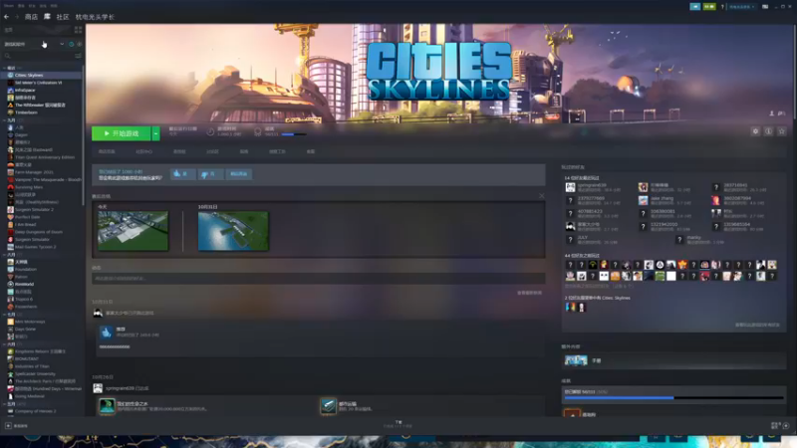The height and width of the screenshot is (448, 797).
Task: Click the thumbs-up review icon in activity feed
Action: point(107,333)
